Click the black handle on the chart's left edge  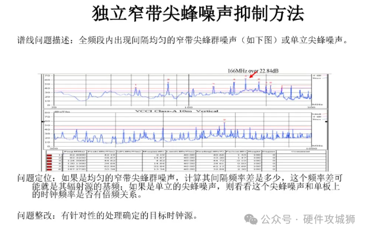point(42,121)
